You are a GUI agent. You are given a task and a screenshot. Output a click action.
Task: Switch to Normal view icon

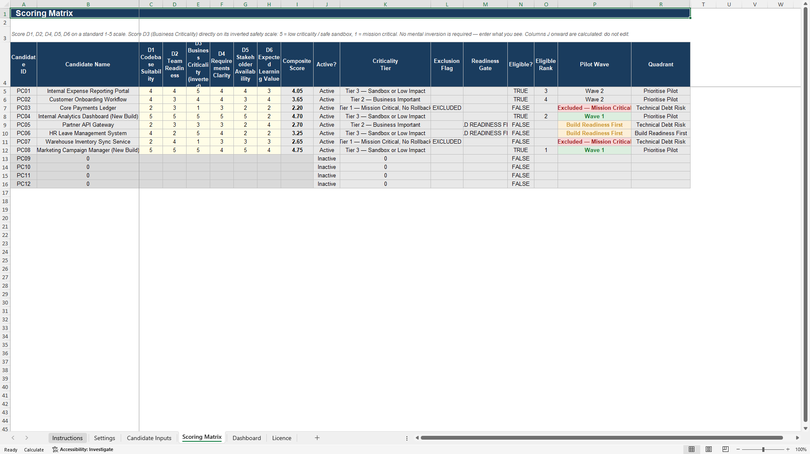(x=691, y=449)
